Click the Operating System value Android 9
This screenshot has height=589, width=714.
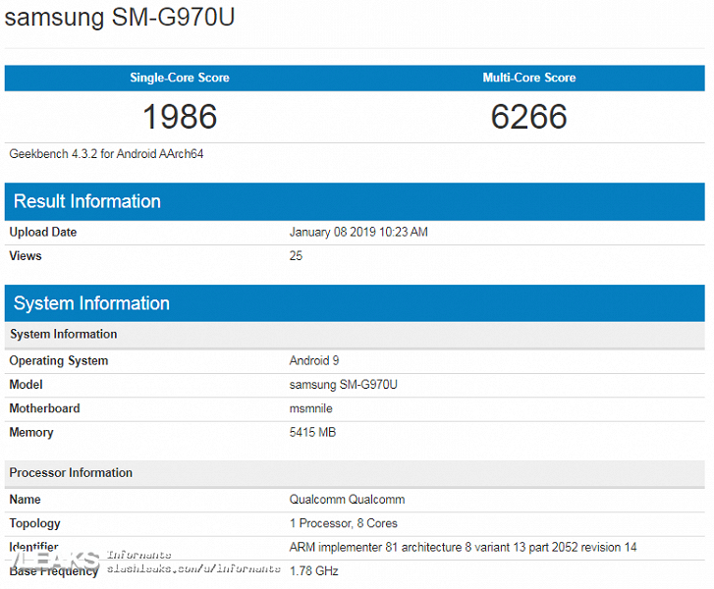[314, 361]
